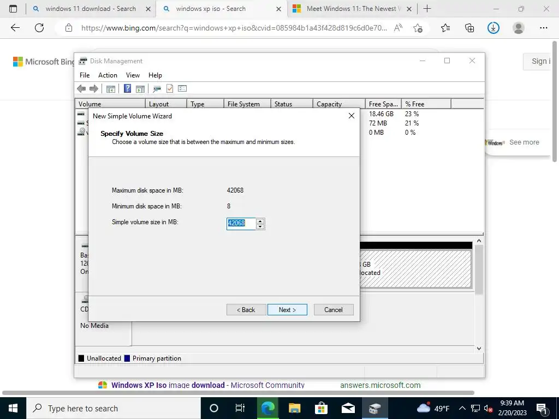
Task: Open the Action menu
Action: [108, 75]
